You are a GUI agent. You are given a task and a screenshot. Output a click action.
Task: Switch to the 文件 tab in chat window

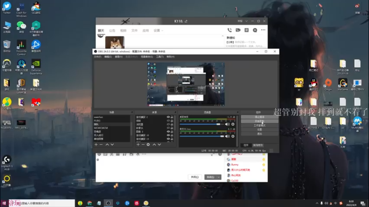point(134,30)
